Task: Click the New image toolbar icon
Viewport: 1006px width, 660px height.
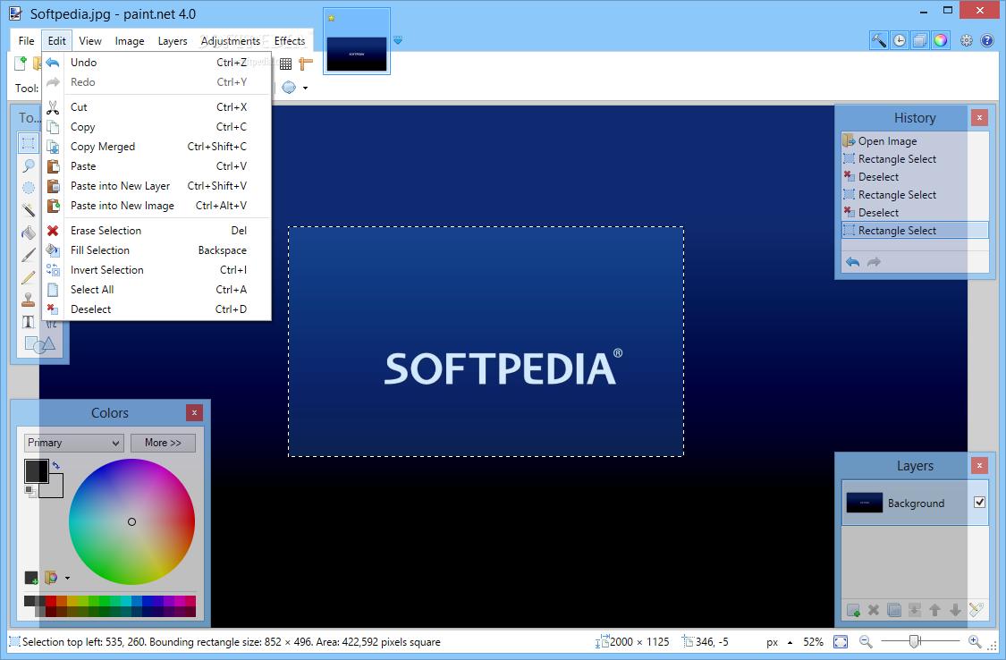Action: coord(21,63)
